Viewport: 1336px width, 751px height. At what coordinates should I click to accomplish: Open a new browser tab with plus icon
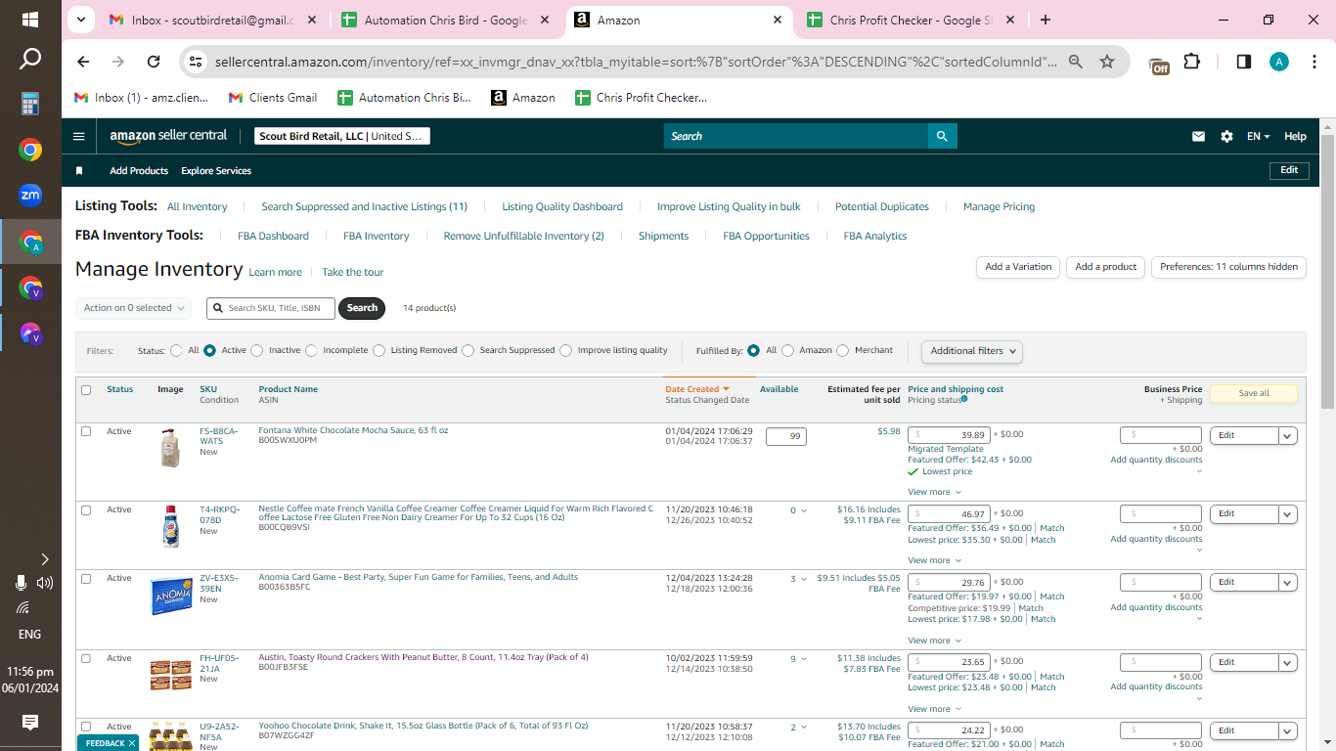click(1046, 20)
